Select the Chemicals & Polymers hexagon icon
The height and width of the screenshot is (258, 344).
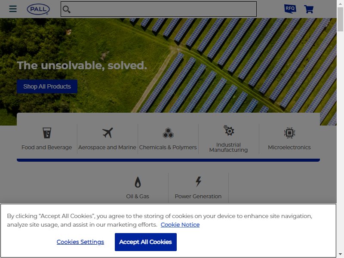coord(168,133)
